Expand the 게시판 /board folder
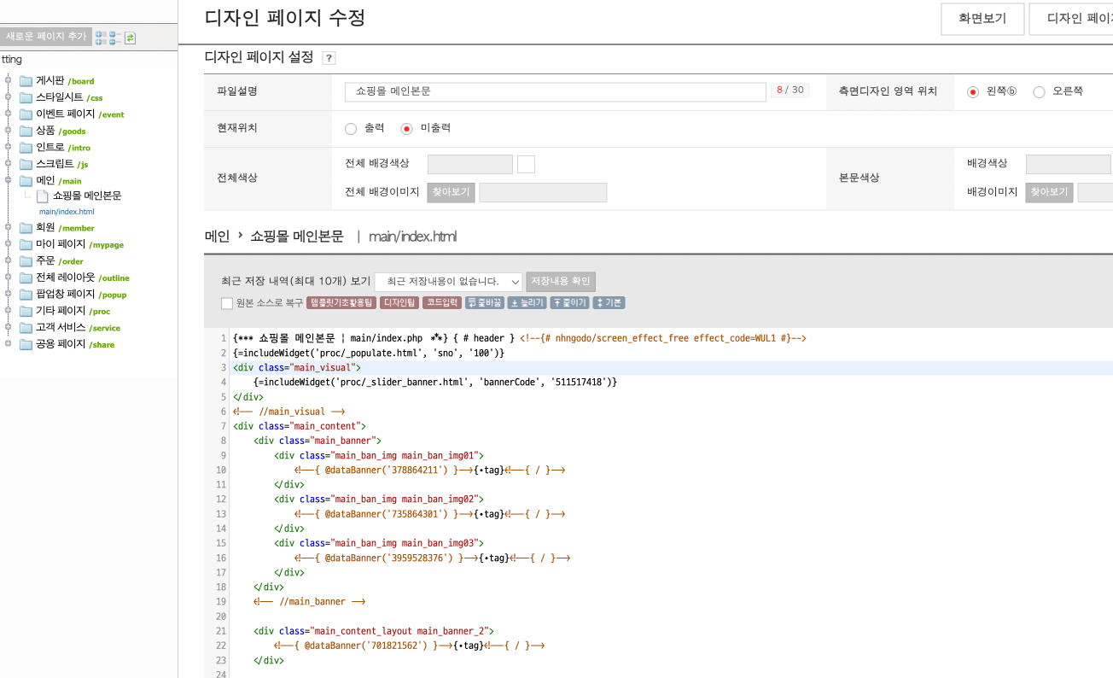 (9, 81)
